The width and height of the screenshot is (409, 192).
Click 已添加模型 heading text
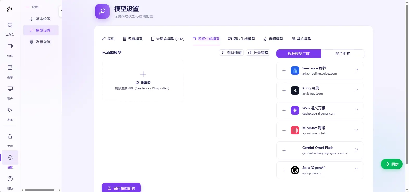click(112, 52)
